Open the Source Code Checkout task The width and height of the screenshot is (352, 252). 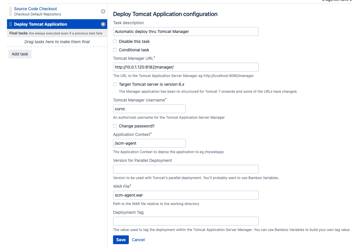pos(36,9)
